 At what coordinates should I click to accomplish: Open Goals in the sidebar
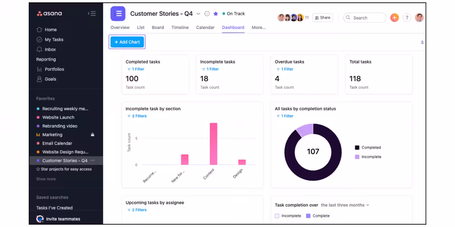point(50,79)
